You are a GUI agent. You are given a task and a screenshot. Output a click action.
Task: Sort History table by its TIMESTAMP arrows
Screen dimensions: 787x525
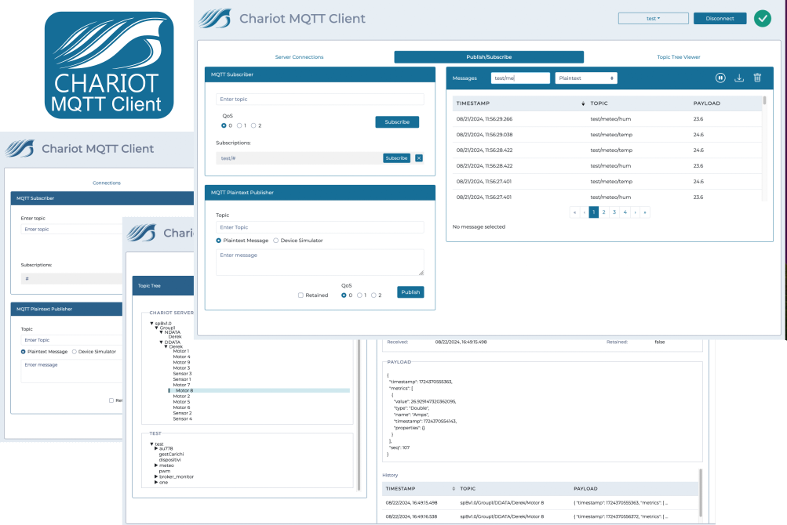pyautogui.click(x=454, y=488)
